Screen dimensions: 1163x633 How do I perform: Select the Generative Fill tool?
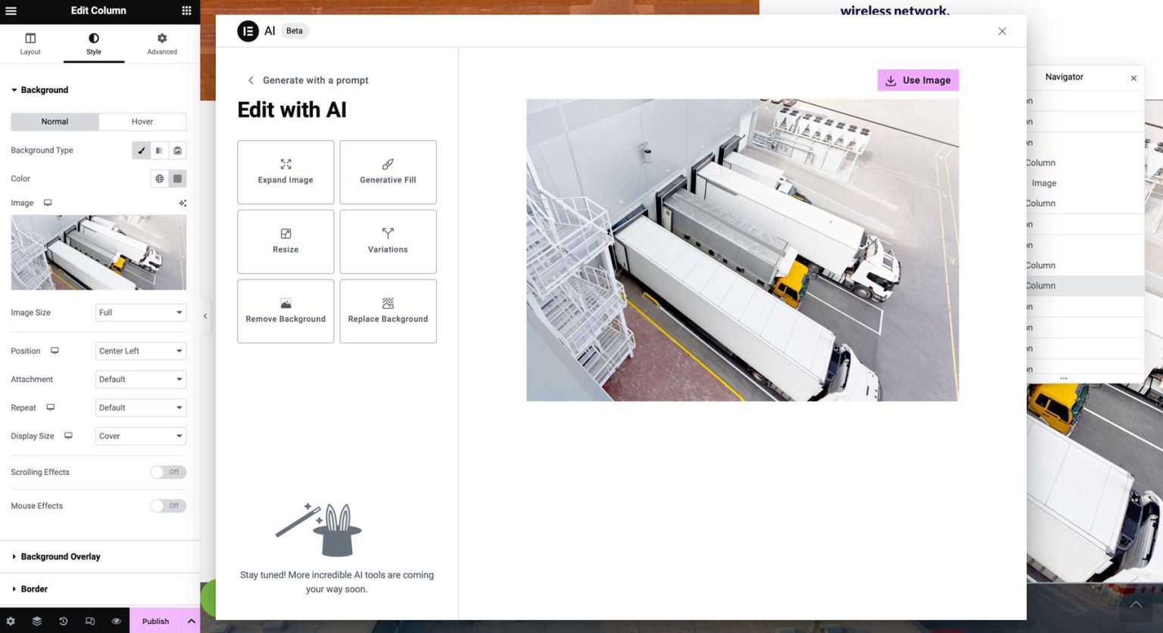[388, 172]
